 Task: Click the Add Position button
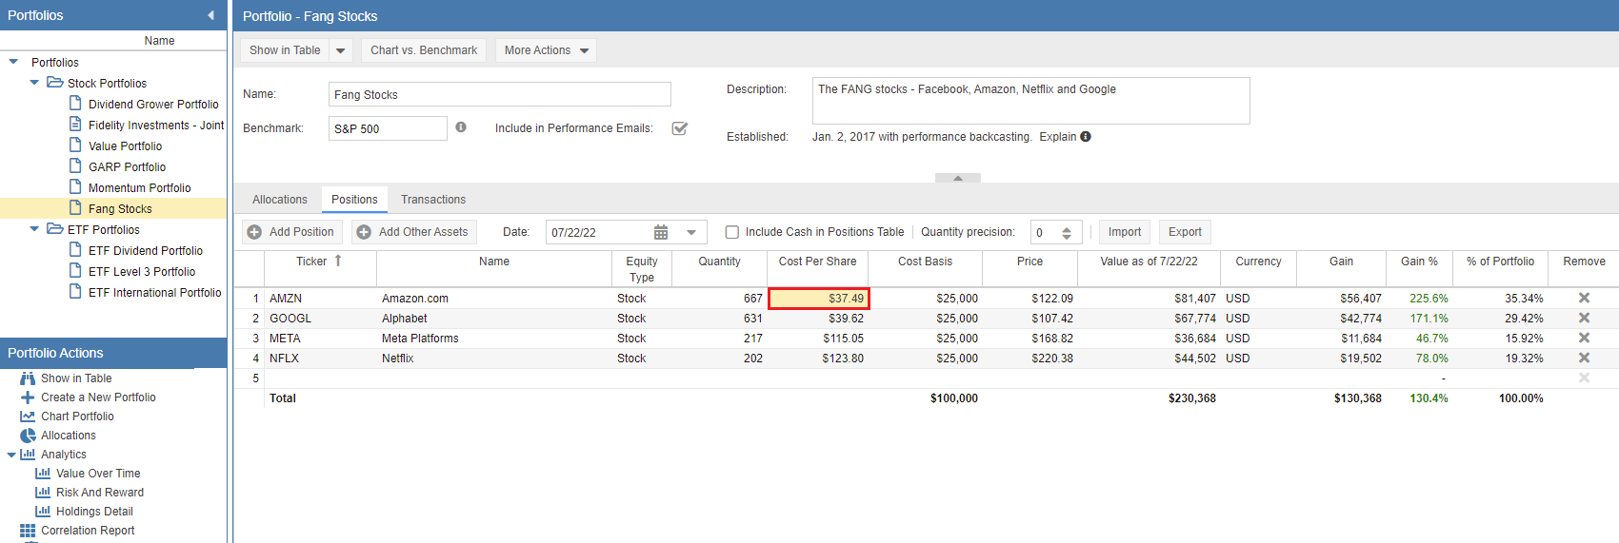[292, 232]
